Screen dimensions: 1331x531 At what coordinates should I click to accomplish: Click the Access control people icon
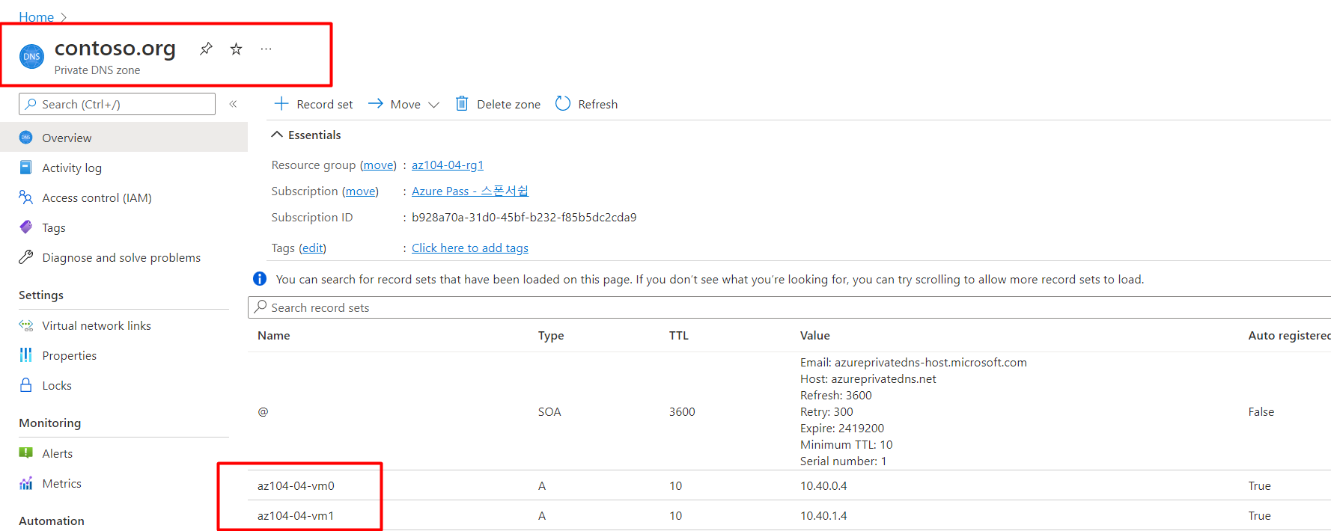pyautogui.click(x=26, y=197)
